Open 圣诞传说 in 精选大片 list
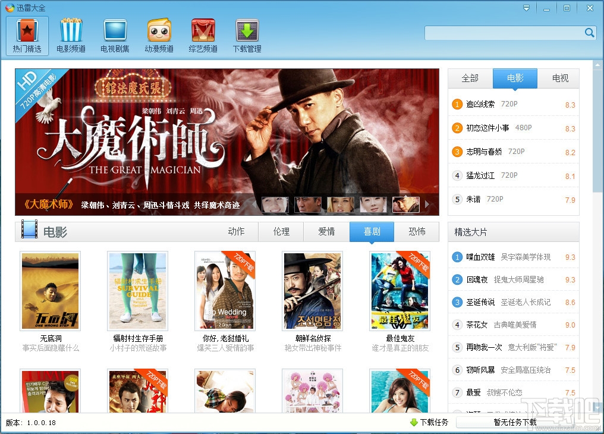604x434 pixels. tap(514, 302)
